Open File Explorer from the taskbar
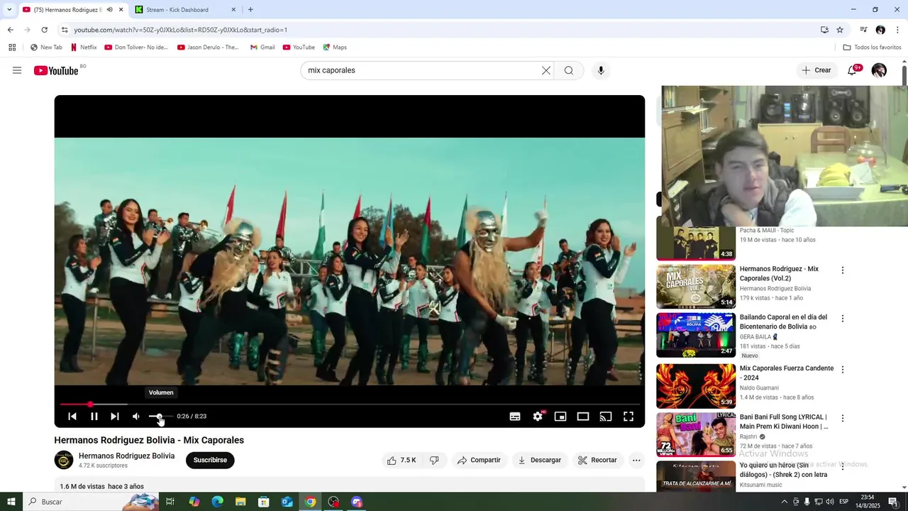Image resolution: width=908 pixels, height=511 pixels. [240, 502]
